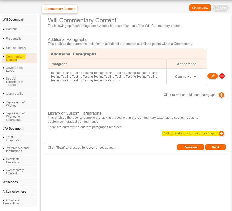Go back with the Previous button
Image resolution: width=232 pixels, height=211 pixels.
(190, 147)
